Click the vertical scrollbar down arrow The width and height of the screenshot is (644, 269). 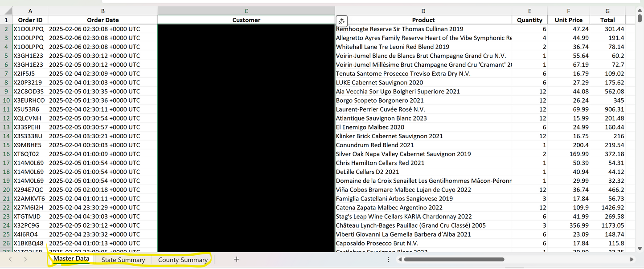(x=640, y=249)
